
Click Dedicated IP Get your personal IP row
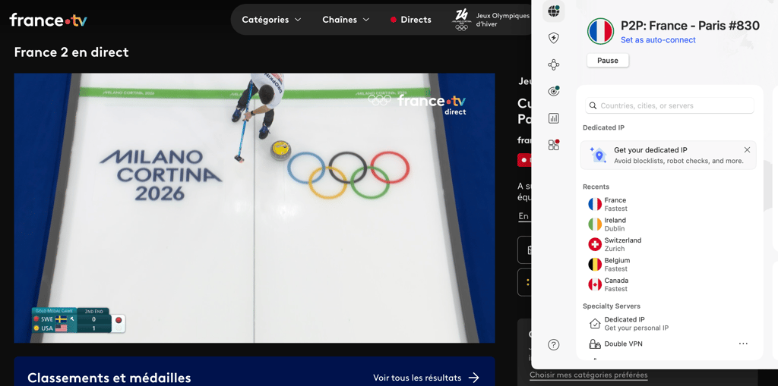click(669, 324)
